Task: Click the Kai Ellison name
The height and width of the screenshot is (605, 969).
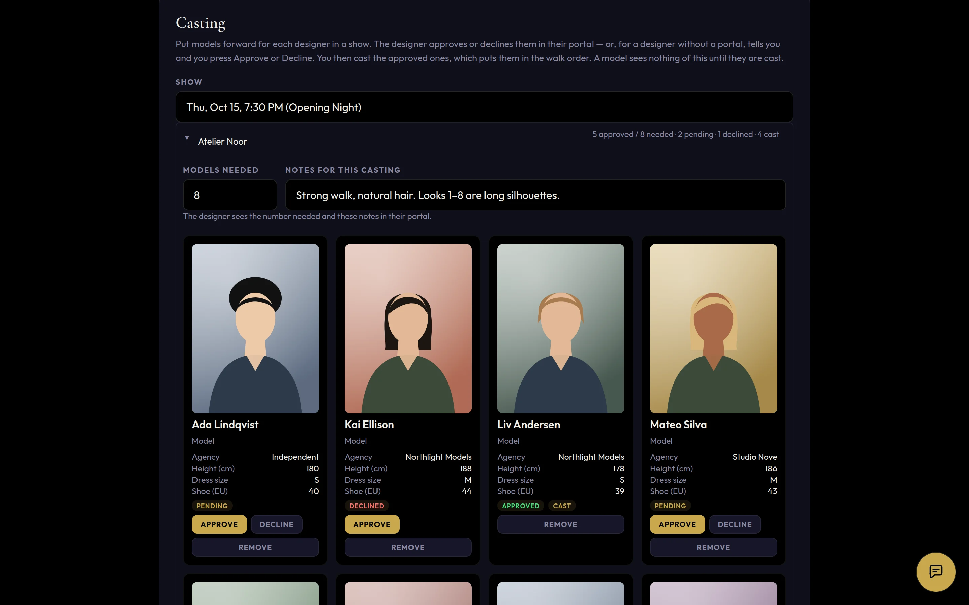Action: pos(369,425)
